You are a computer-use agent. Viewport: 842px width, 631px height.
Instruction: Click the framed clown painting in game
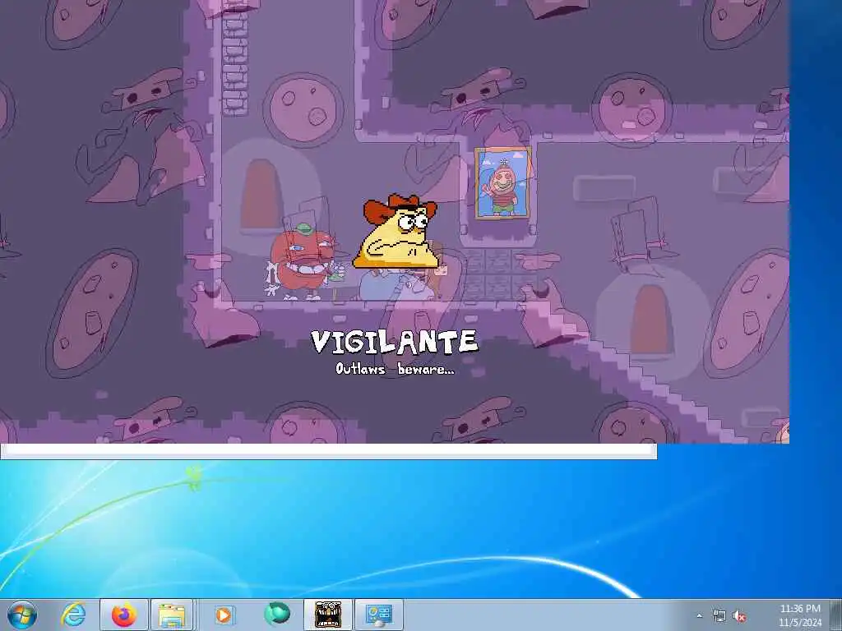503,183
